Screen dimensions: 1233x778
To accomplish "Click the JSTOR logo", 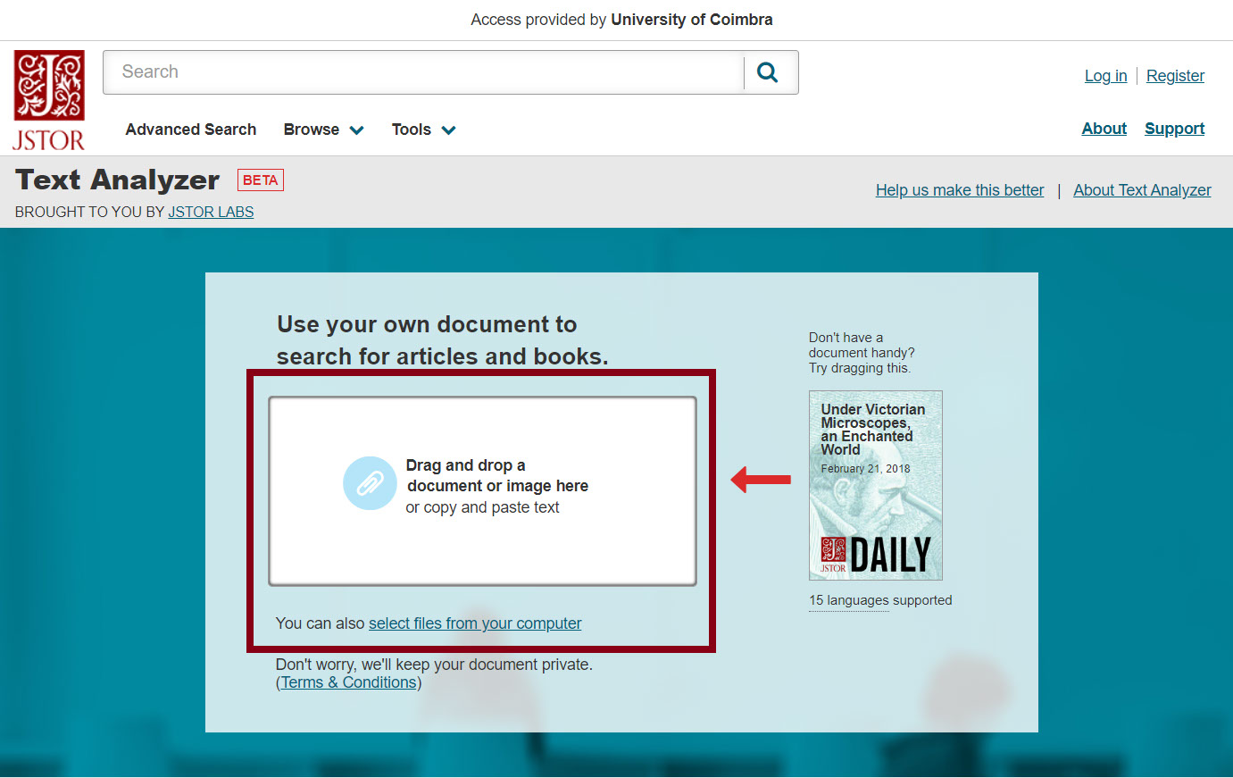I will click(x=49, y=99).
